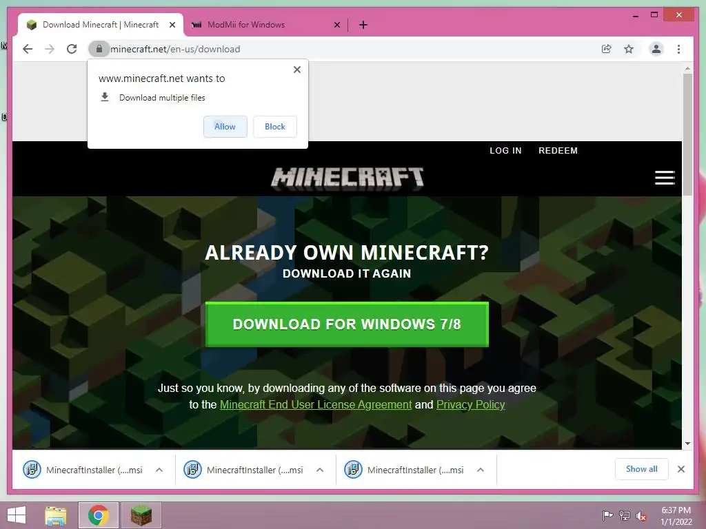Dismiss the download permission popup
The width and height of the screenshot is (706, 529).
[296, 70]
